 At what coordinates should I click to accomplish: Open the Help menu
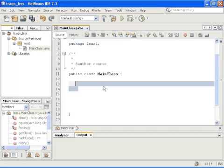click(x=143, y=10)
